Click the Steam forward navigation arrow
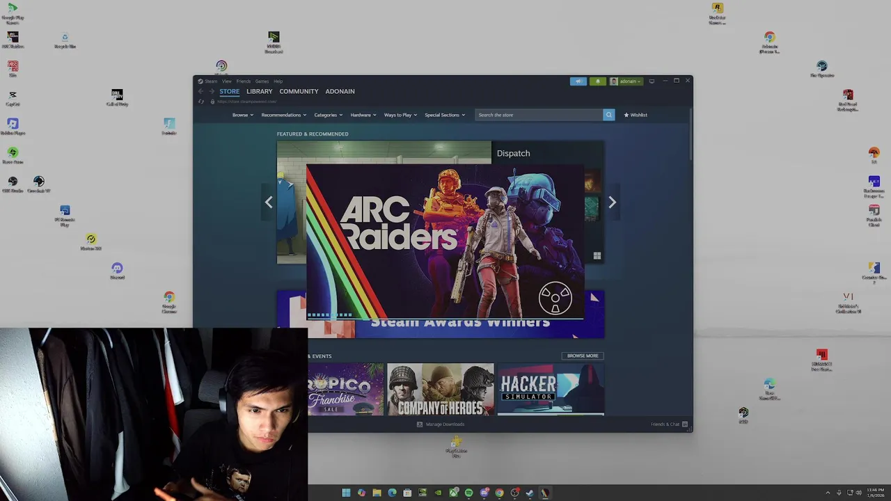Screen dimensions: 891x501 [212, 91]
